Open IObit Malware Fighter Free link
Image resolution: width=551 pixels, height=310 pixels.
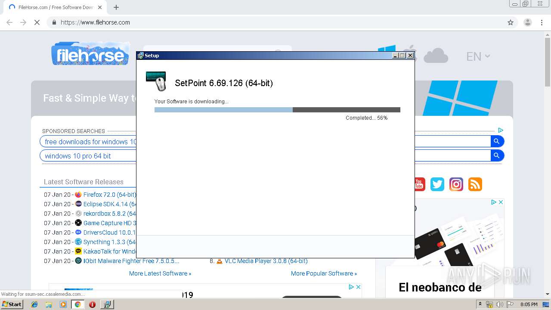click(x=131, y=261)
